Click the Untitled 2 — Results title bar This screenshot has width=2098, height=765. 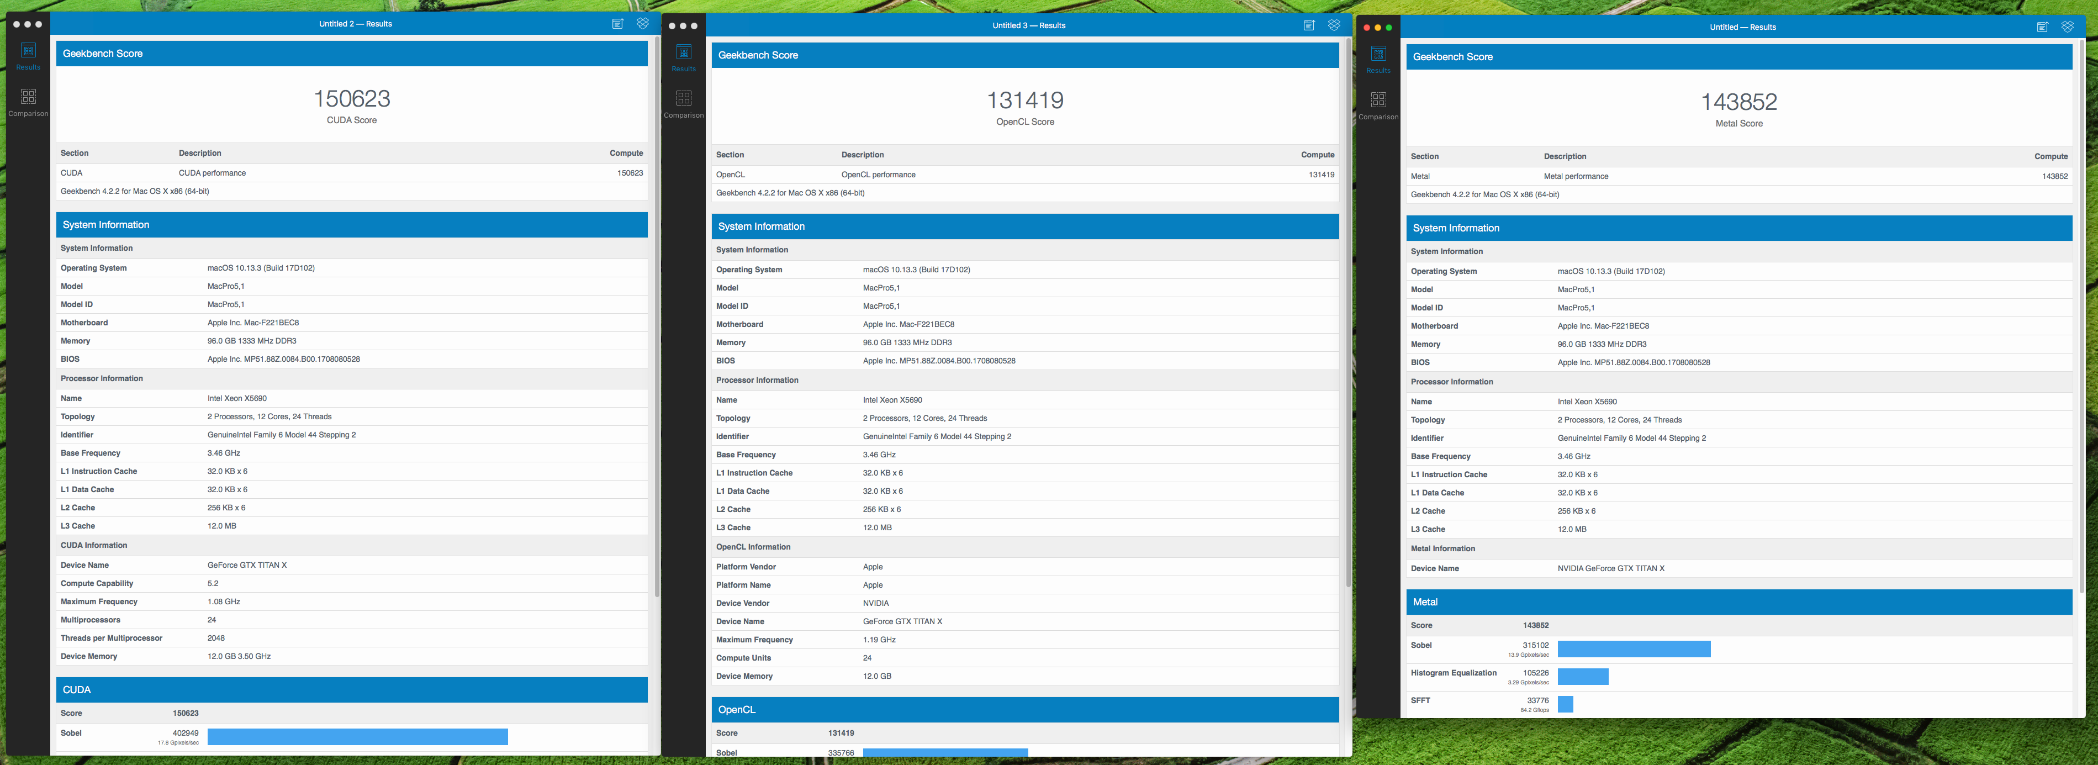pyautogui.click(x=355, y=24)
